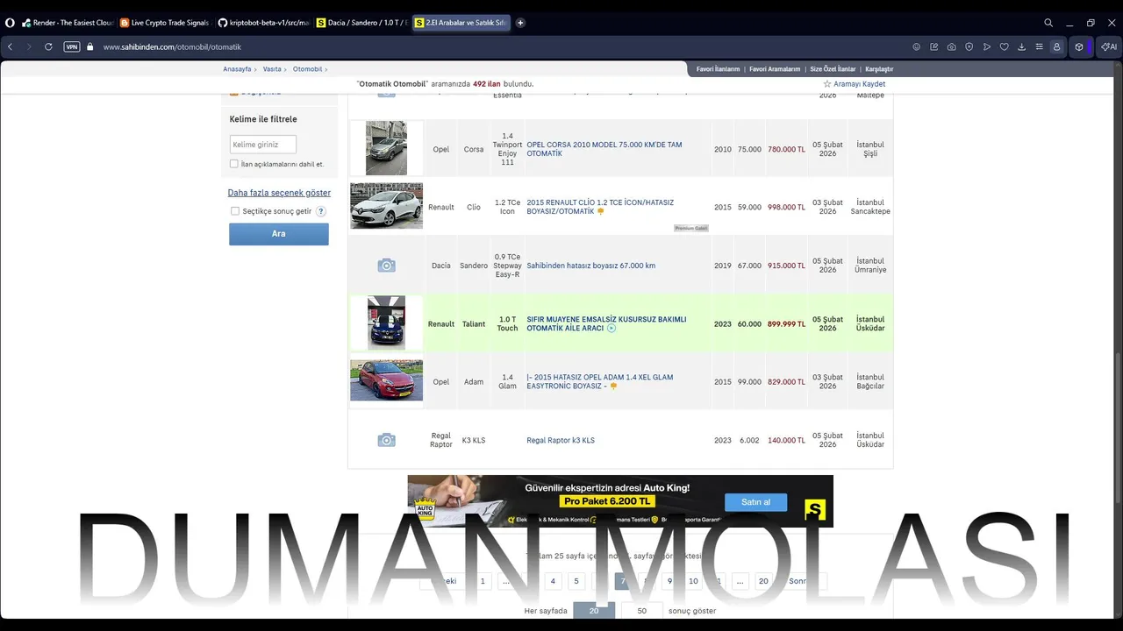Click the blue Ara search button
Image resolution: width=1123 pixels, height=631 pixels.
[279, 234]
